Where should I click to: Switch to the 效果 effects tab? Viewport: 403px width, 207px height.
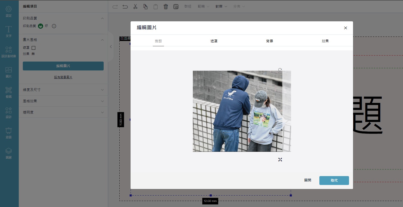coord(325,41)
